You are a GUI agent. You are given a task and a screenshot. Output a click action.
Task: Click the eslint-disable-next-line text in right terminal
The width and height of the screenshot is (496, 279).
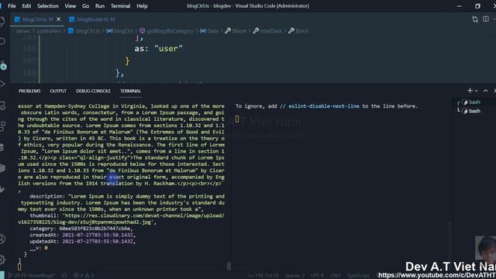click(x=324, y=106)
